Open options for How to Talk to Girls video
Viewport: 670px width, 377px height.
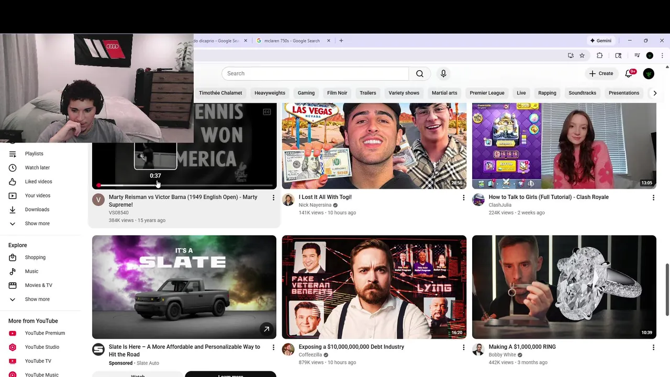pos(653,197)
